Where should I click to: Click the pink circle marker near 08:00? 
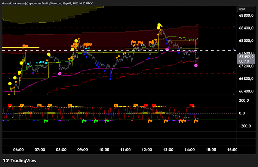coord(60,74)
